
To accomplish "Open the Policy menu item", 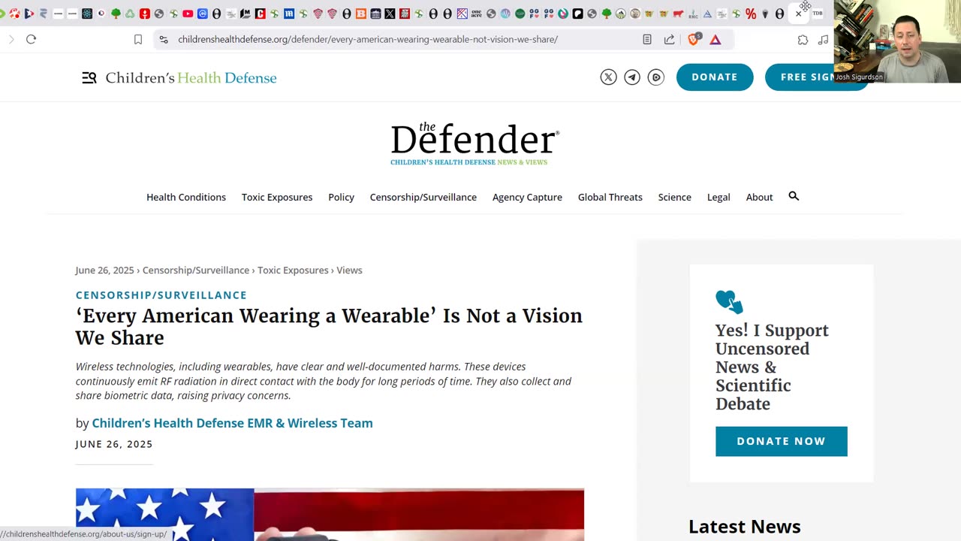I will pyautogui.click(x=341, y=197).
